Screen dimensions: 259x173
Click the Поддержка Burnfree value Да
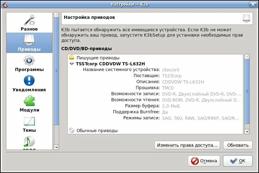(165, 112)
